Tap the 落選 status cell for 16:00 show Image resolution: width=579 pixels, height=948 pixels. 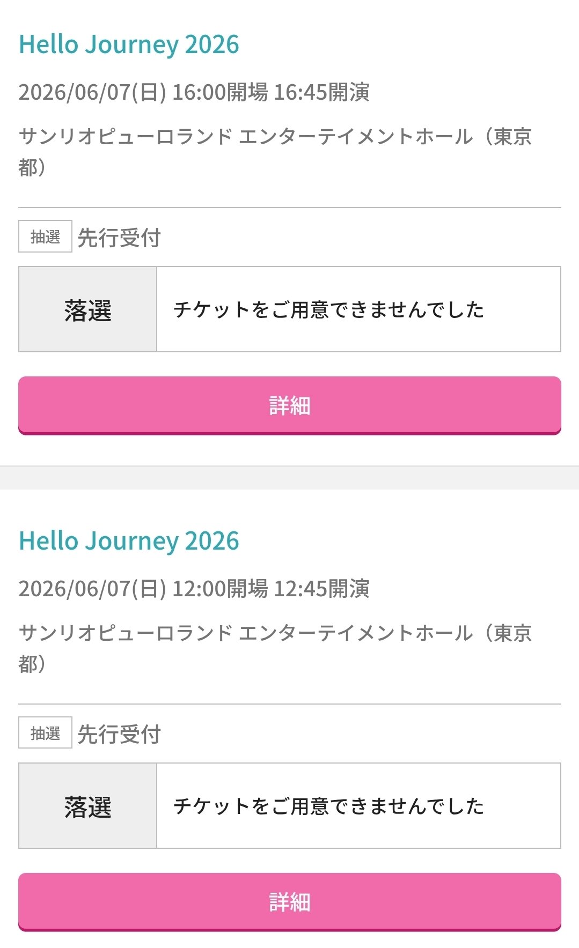coord(87,309)
